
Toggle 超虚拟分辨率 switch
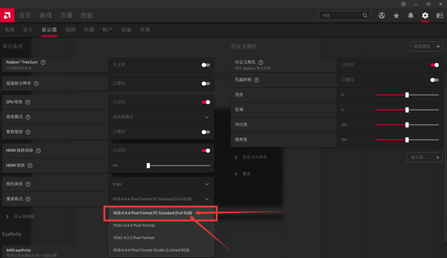click(206, 84)
